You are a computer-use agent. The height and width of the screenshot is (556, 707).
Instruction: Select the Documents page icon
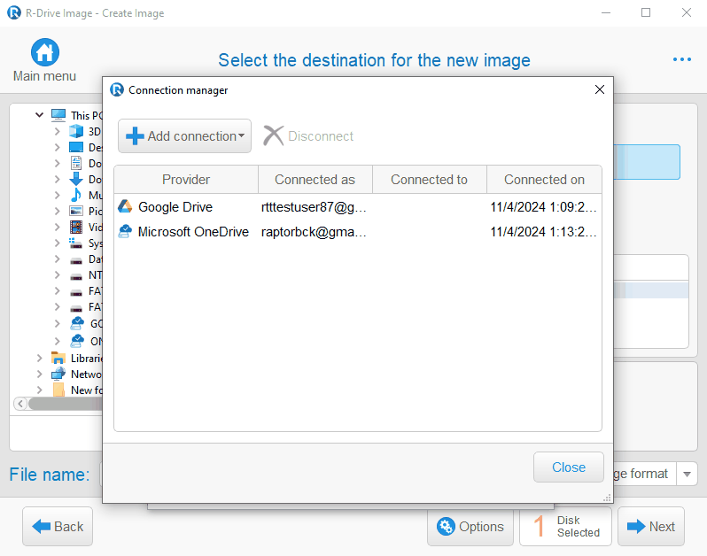pos(76,163)
